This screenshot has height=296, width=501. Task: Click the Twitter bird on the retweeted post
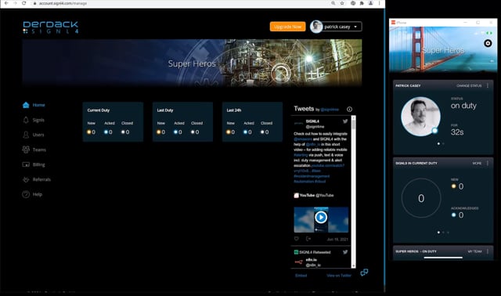tap(345, 252)
